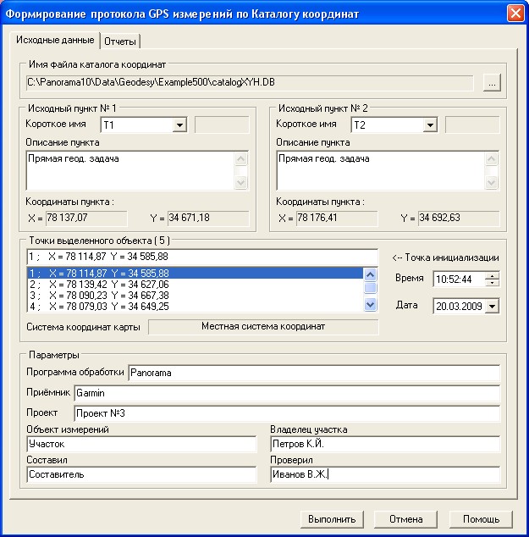
Task: Open help with the Помощь button
Action: pos(480,518)
